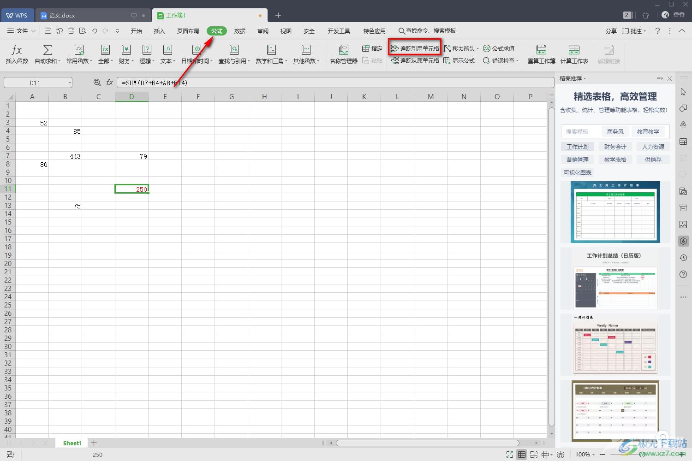Viewport: 692px width, 461px height.
Task: Switch to the Review (审阅) tab
Action: pos(263,31)
